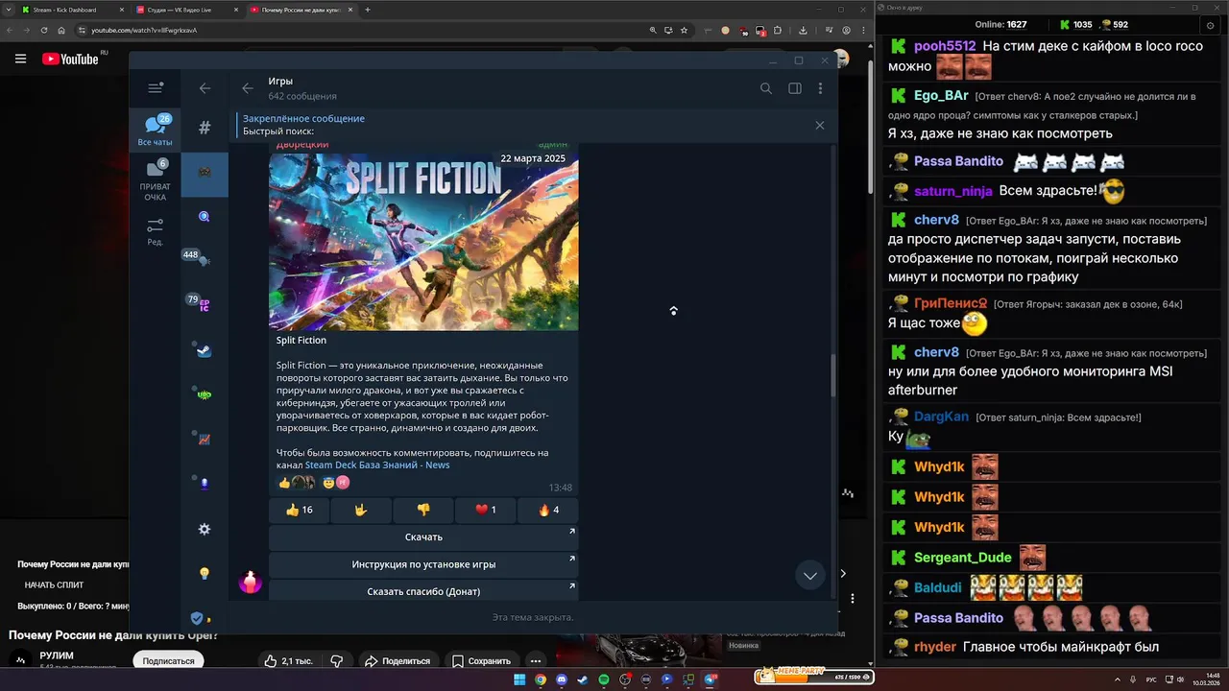React with thumbs down button
1229x691 pixels.
pos(423,510)
